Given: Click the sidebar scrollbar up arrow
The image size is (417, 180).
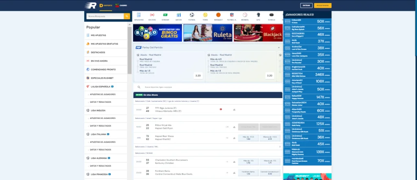Looking at the screenshot, I should pyautogui.click(x=129, y=24).
